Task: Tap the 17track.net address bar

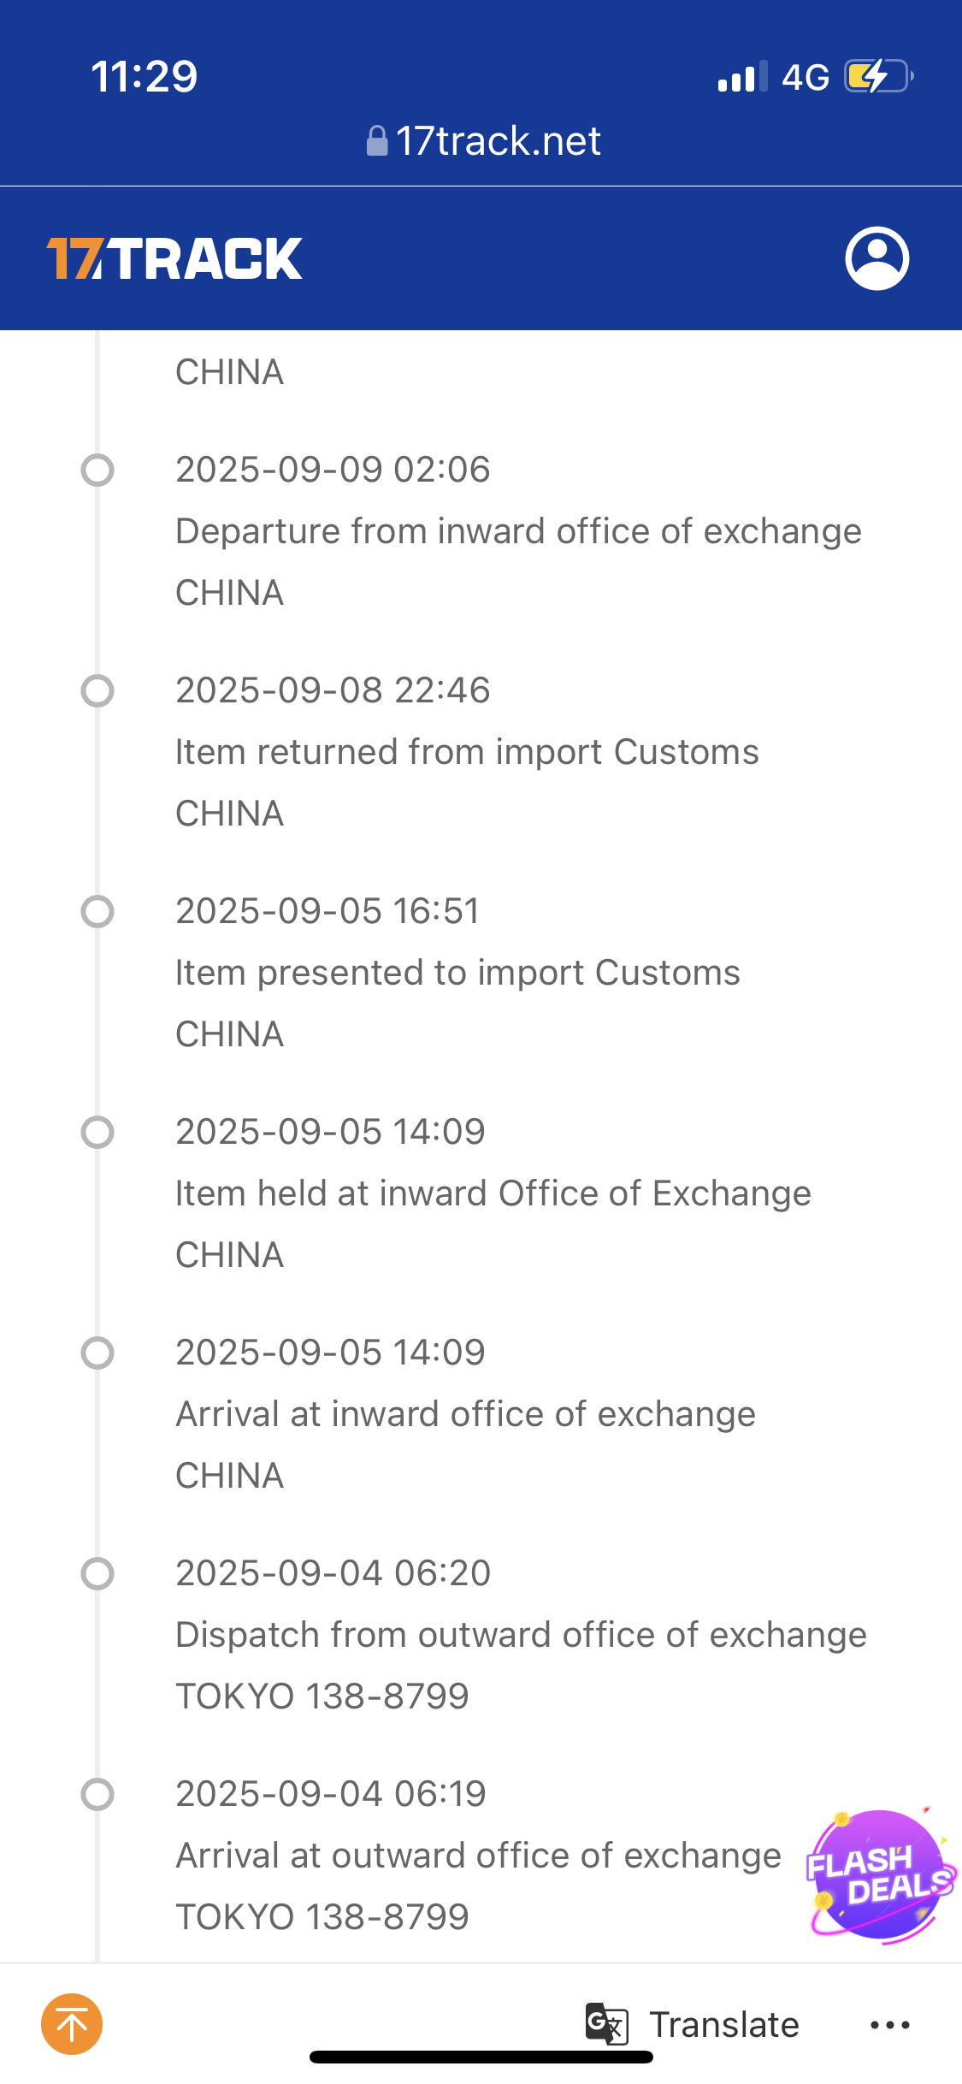Action: (x=498, y=141)
